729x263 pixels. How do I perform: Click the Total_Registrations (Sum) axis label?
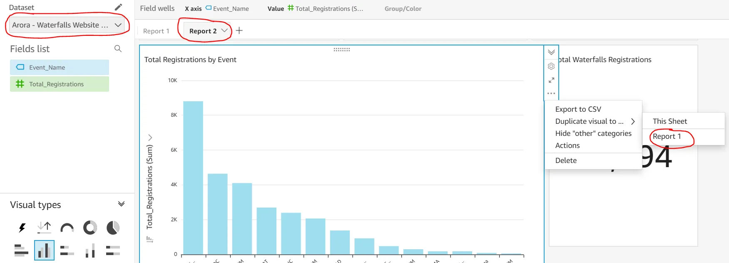click(x=149, y=187)
